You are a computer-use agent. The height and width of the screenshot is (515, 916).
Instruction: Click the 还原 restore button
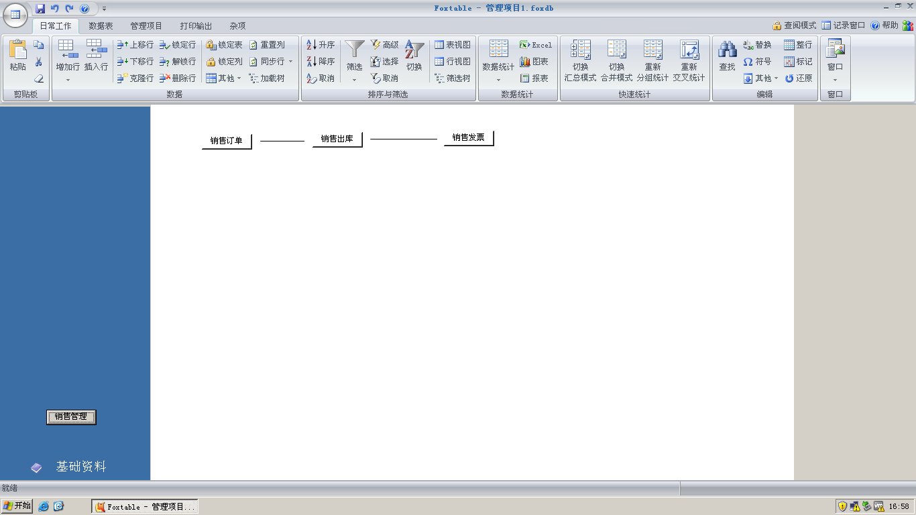point(799,78)
